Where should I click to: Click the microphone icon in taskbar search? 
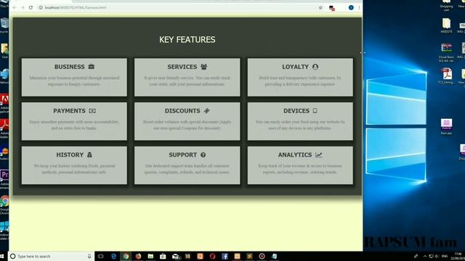[89, 256]
